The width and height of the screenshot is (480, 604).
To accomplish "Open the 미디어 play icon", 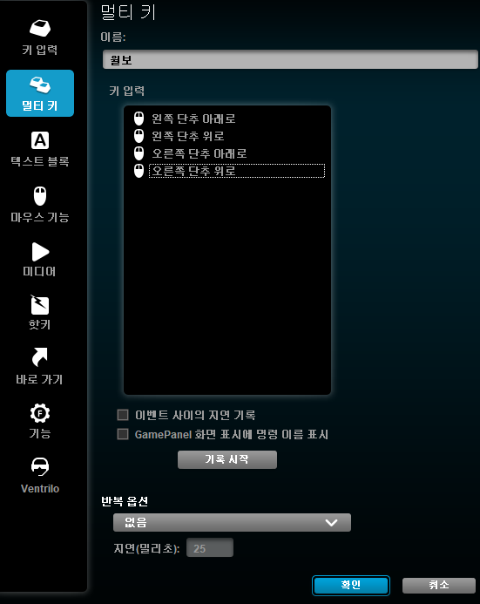I will coord(40,252).
